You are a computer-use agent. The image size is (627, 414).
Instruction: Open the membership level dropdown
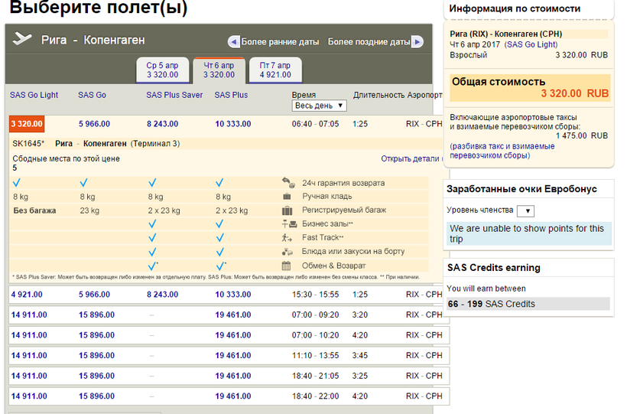[x=525, y=211]
